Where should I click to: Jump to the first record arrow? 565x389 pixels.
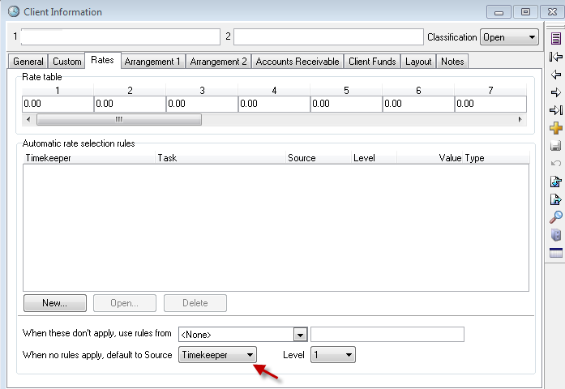click(x=556, y=57)
